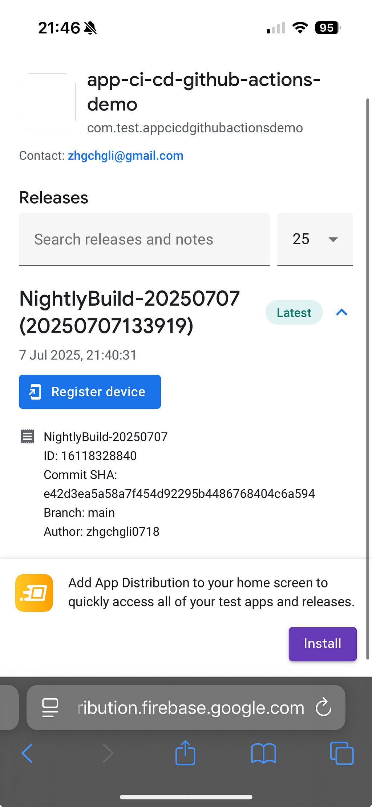Open the bookmarks book icon
The width and height of the screenshot is (372, 807).
(x=263, y=753)
